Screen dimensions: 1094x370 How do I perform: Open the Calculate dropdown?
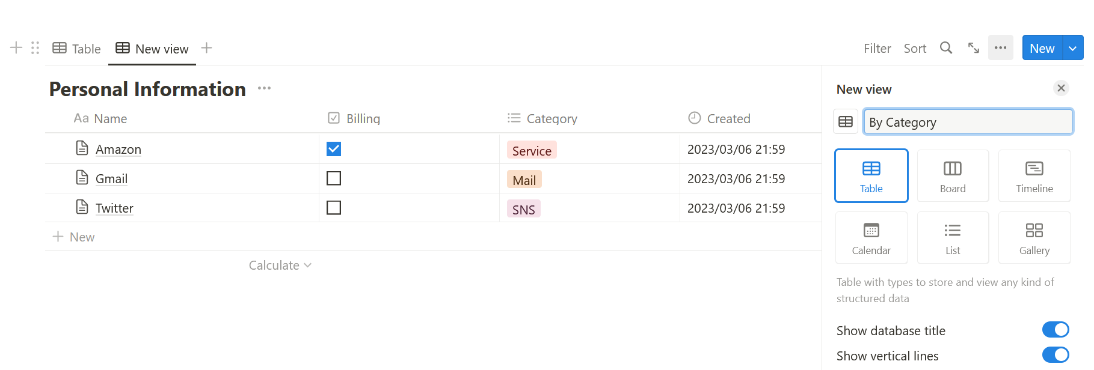tap(280, 265)
